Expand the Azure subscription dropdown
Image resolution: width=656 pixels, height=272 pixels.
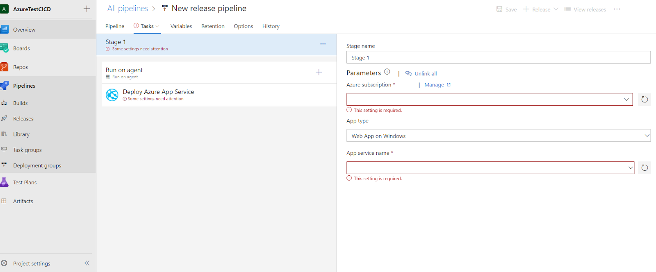(x=626, y=100)
